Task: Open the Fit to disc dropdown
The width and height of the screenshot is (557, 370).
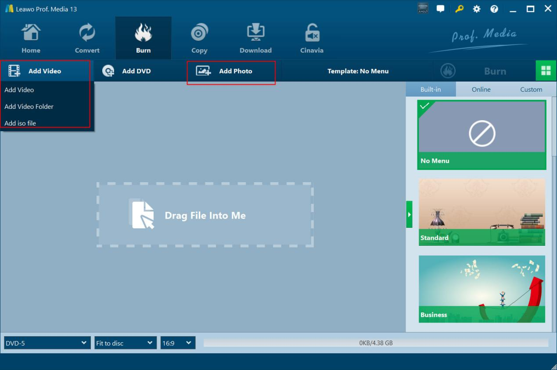Action: pos(125,343)
